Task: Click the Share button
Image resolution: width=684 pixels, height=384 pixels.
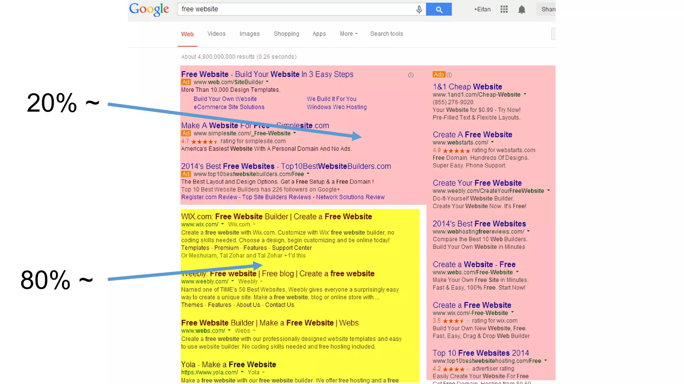Action: 548,9
